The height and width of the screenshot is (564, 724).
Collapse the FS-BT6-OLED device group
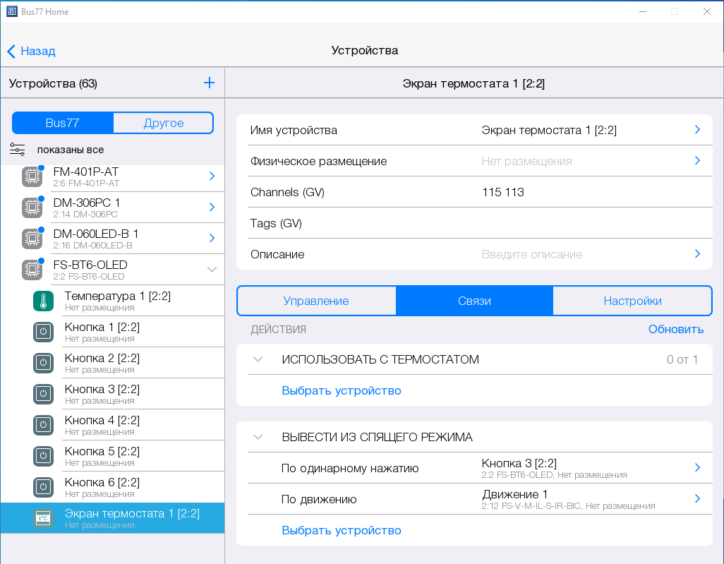212,270
